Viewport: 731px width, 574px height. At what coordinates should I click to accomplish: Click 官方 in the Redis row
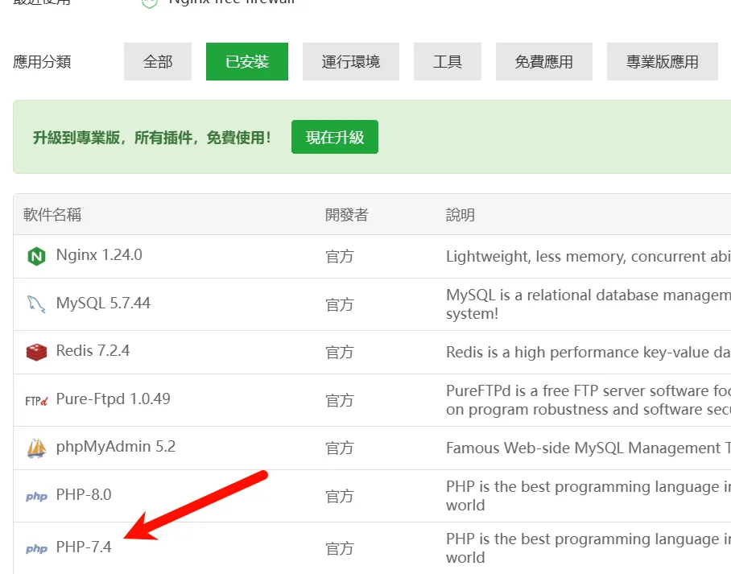(x=340, y=353)
